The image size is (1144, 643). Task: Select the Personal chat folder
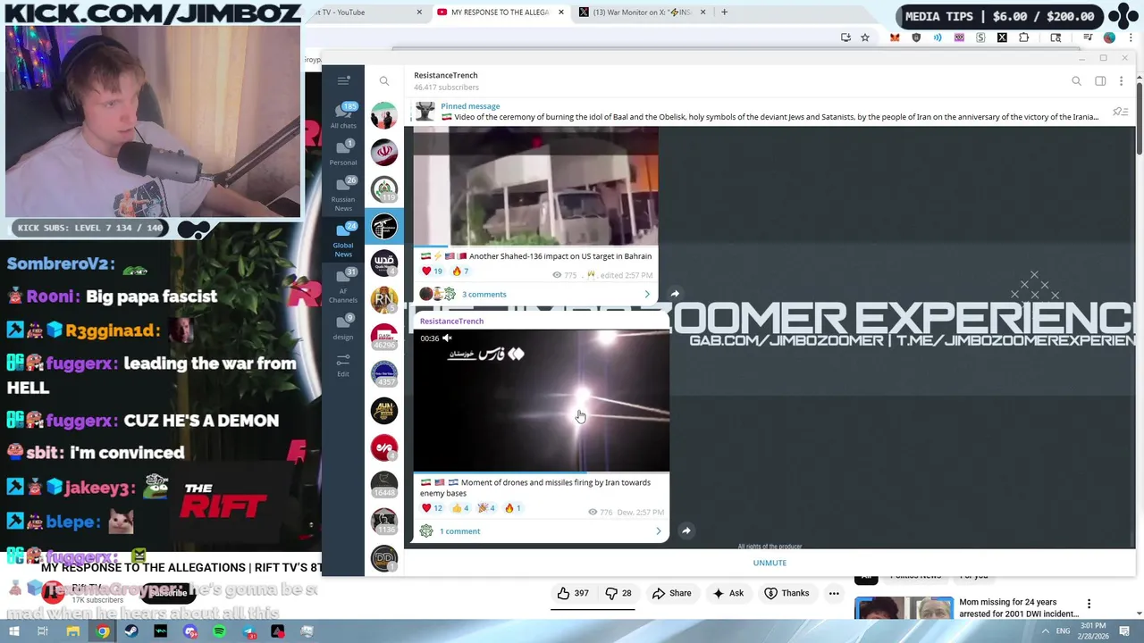coord(343,153)
